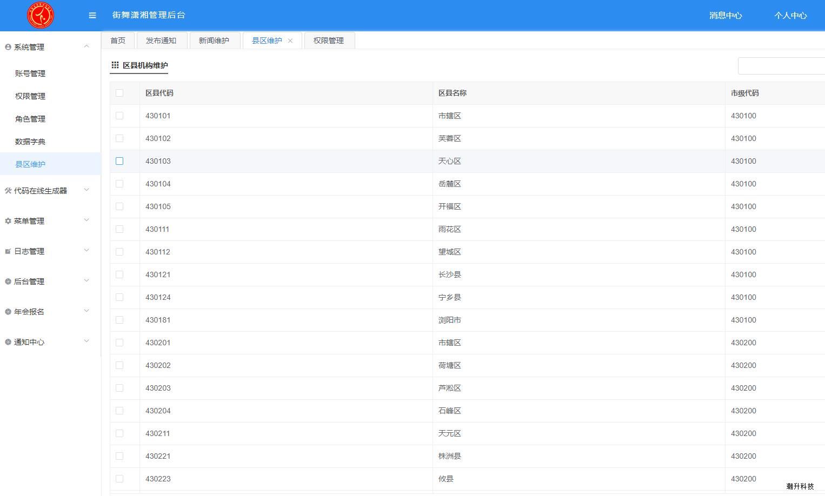Expand the 代码在线生成器 menu

[x=87, y=190]
